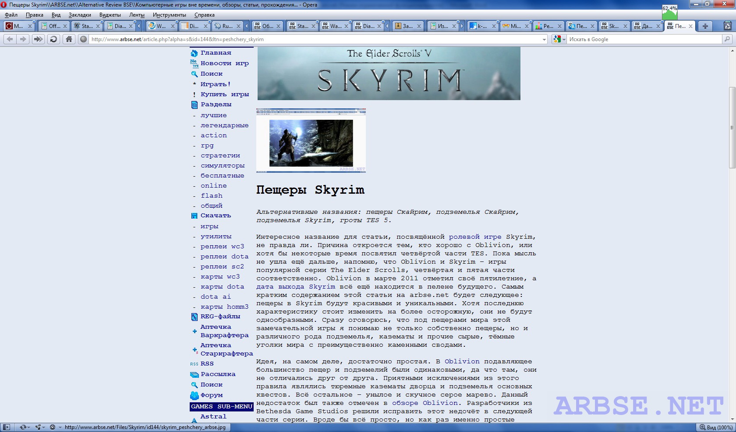Open a new tab with plus button

pos(705,26)
